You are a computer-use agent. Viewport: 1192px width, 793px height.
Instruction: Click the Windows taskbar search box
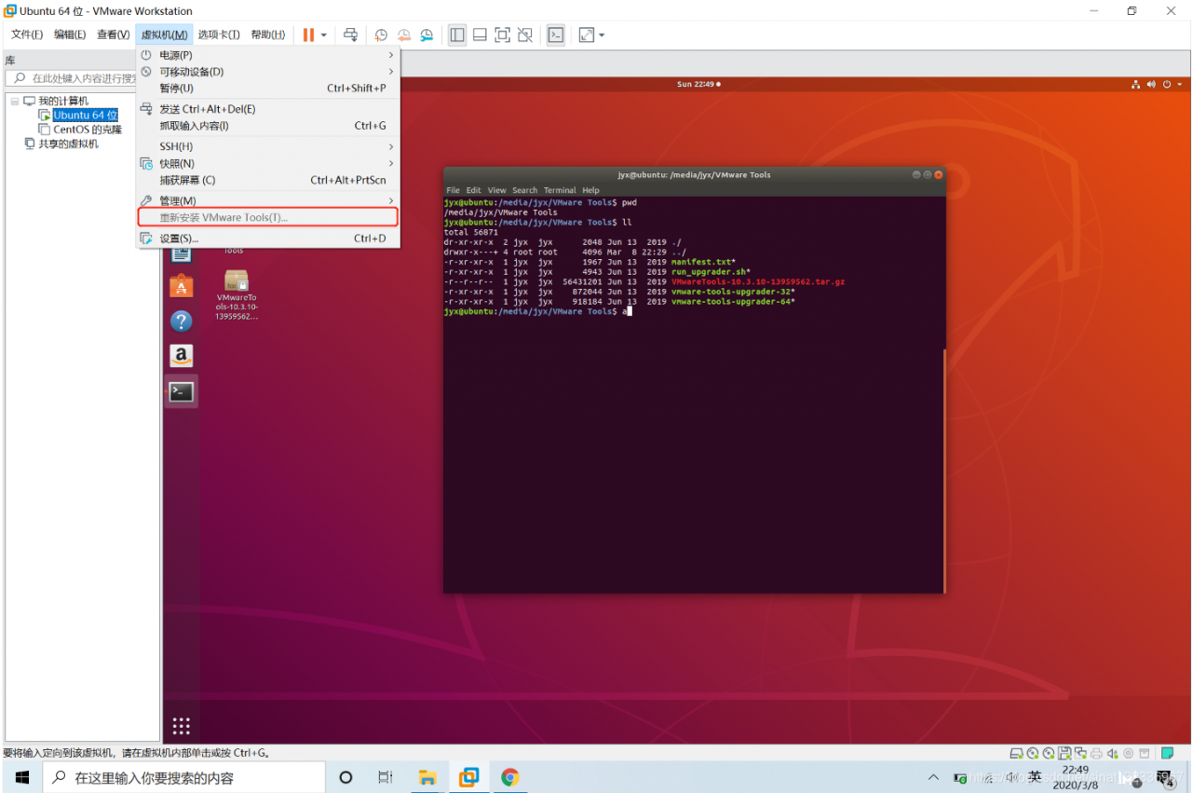tap(185, 777)
